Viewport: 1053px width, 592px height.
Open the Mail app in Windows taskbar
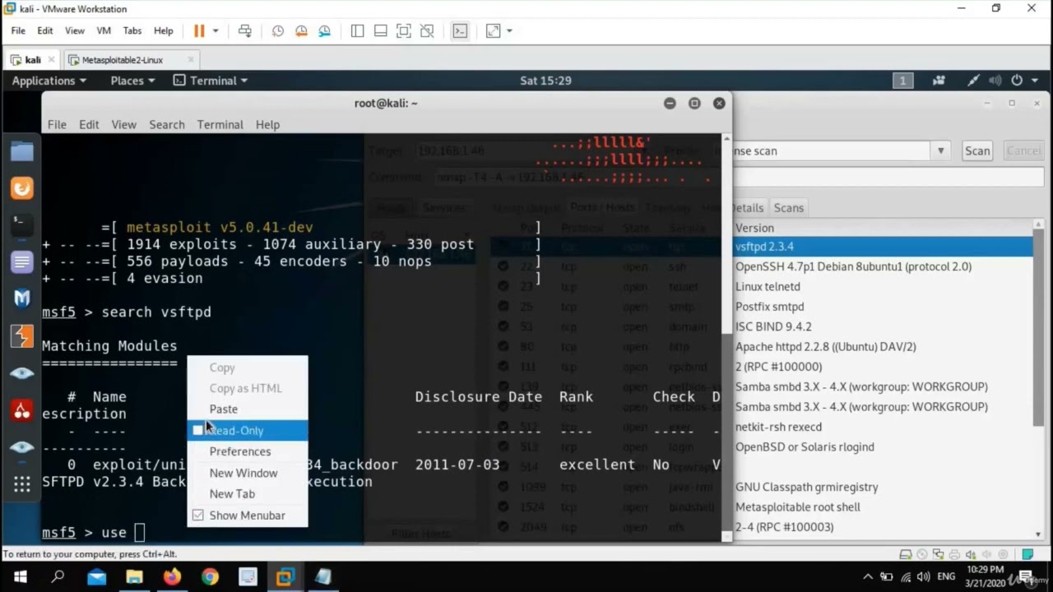pyautogui.click(x=96, y=577)
